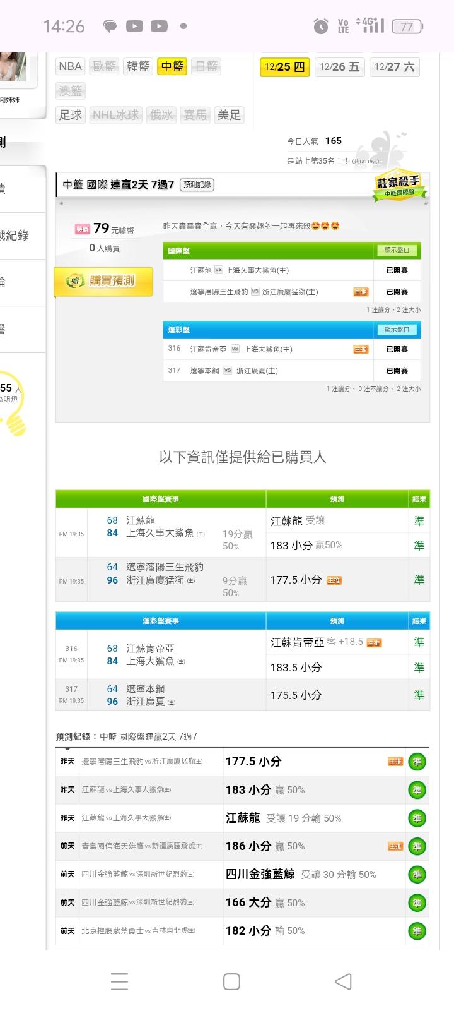Click 主推 tag beside 177.5 小分 in the 國際盤賽事 table

tap(334, 580)
